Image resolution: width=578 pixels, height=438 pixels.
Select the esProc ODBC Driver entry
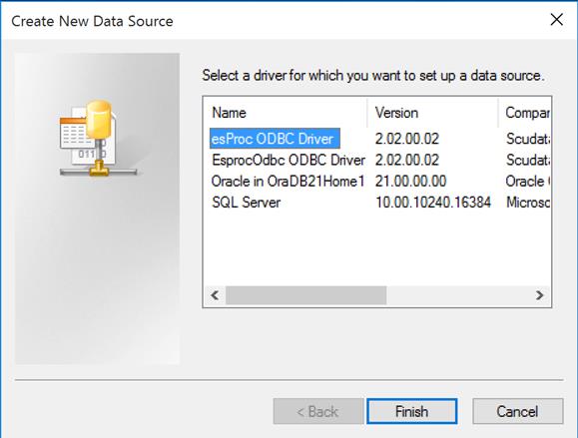[275, 139]
